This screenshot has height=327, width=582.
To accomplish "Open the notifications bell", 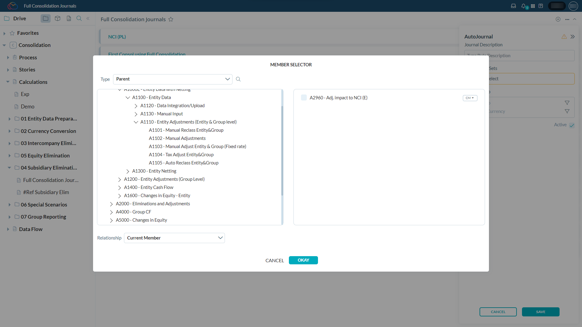I will pyautogui.click(x=523, y=6).
